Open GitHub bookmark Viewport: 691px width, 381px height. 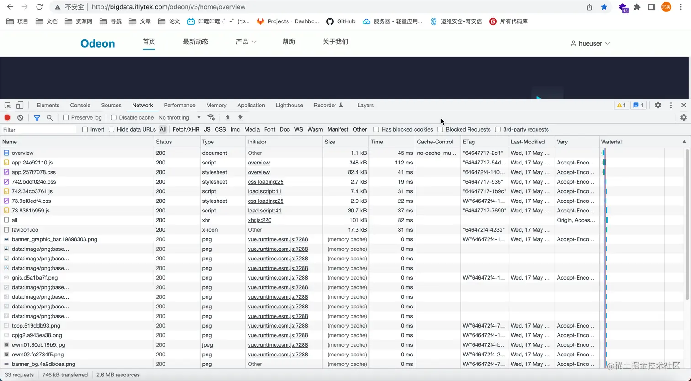coord(341,21)
